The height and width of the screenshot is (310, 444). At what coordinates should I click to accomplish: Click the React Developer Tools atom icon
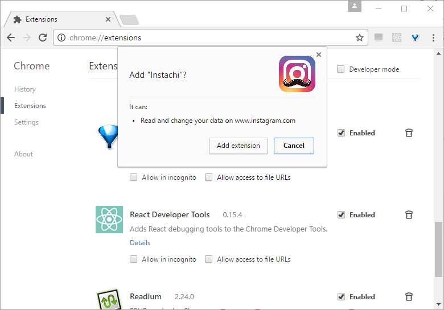click(x=109, y=220)
